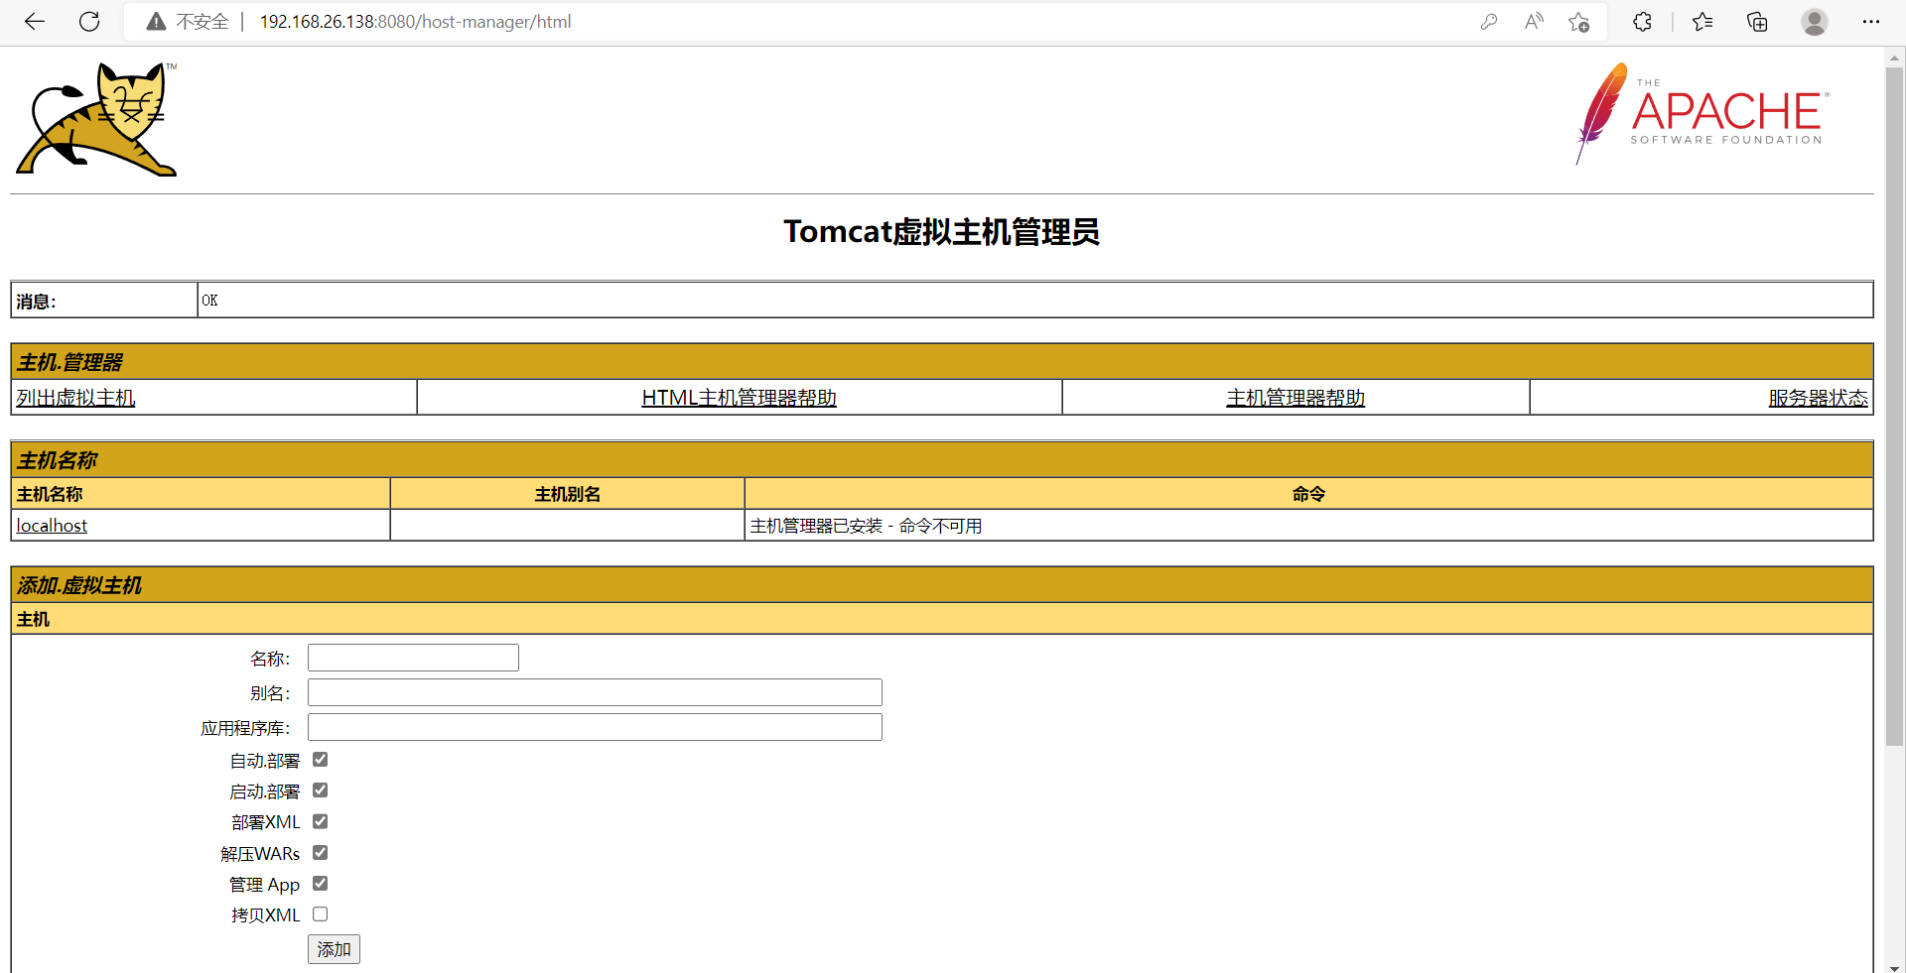
Task: Click the 添加 button
Action: click(x=334, y=949)
